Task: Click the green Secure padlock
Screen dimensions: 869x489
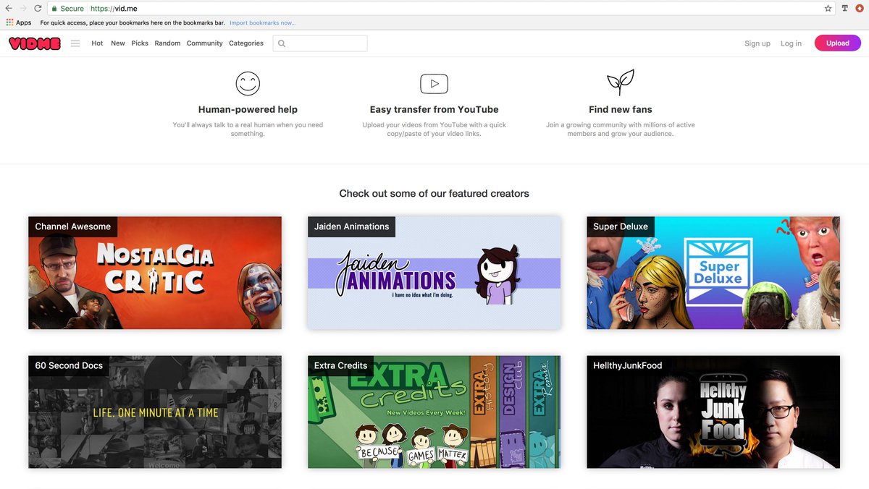Action: pyautogui.click(x=54, y=9)
